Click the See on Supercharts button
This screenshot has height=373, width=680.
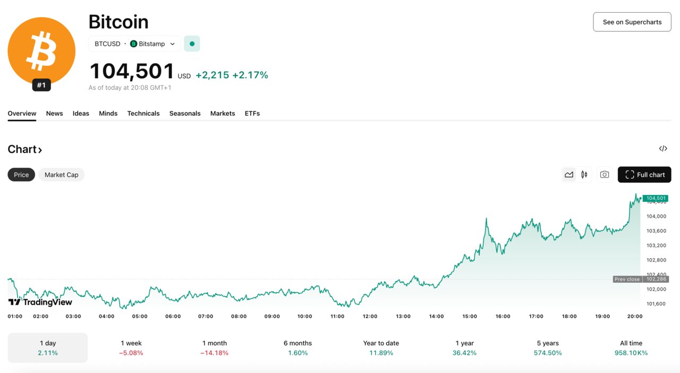(632, 22)
